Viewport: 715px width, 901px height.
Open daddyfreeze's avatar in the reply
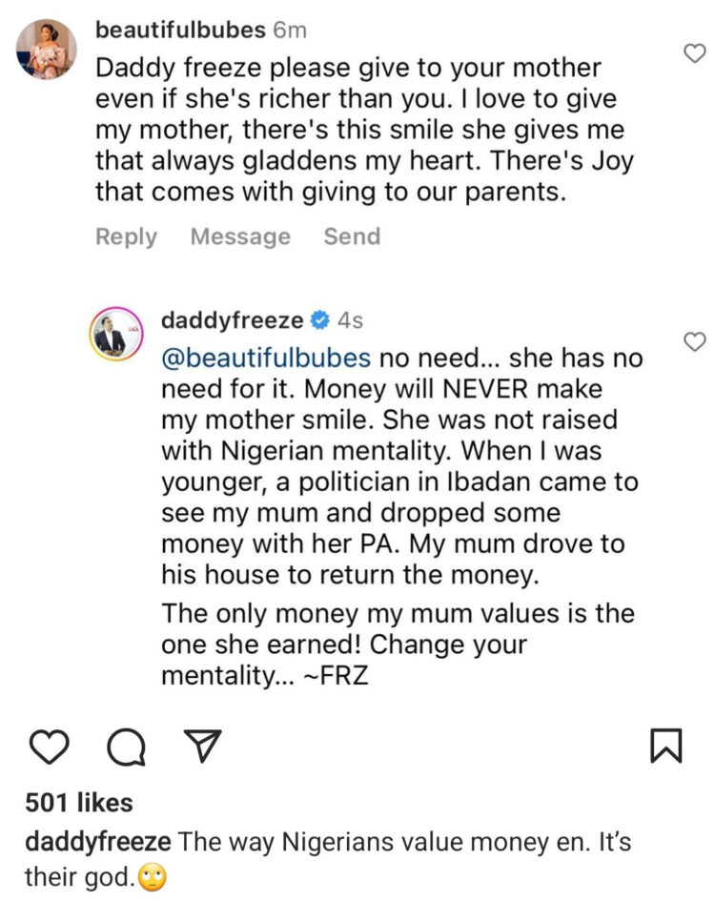click(x=114, y=337)
